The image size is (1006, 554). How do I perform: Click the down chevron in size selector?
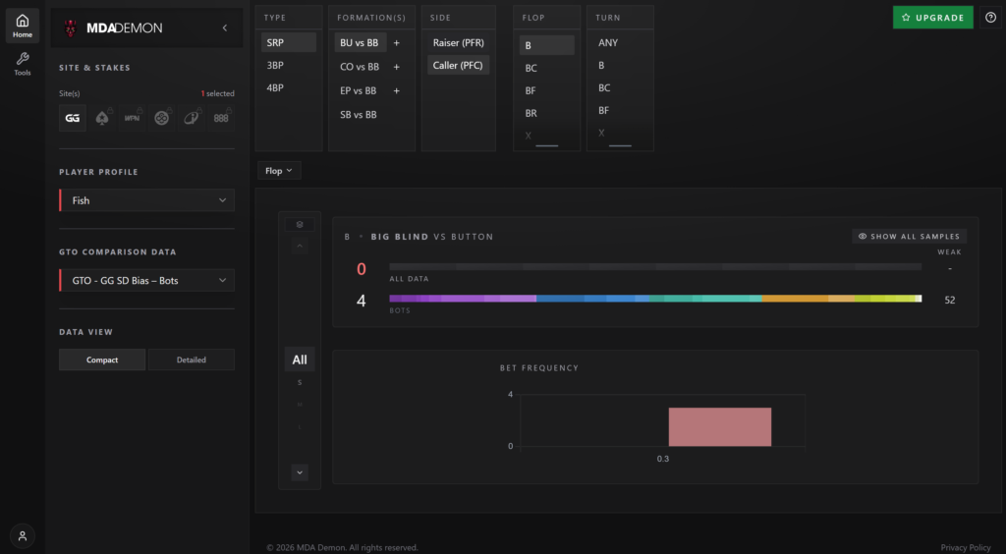coord(300,472)
